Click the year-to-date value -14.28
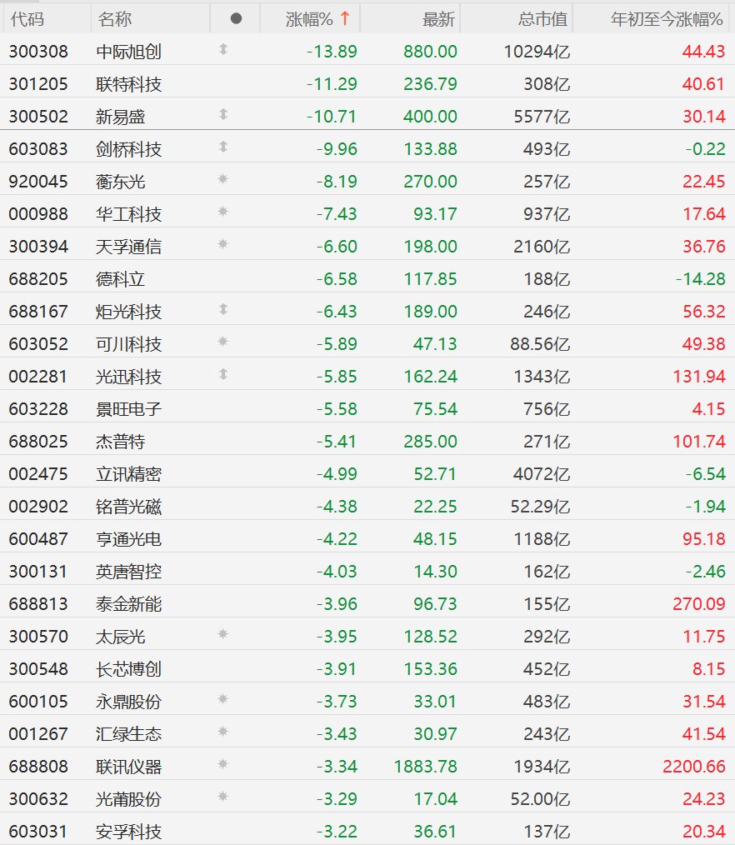 [x=701, y=279]
